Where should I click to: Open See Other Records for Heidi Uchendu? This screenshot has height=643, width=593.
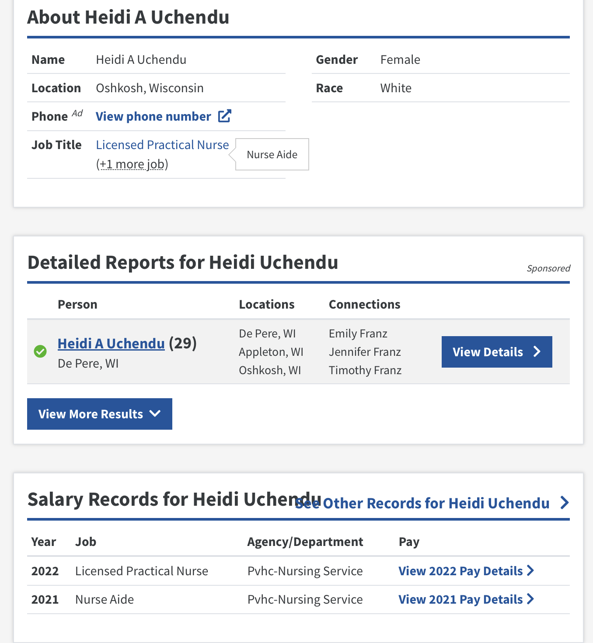tap(422, 503)
